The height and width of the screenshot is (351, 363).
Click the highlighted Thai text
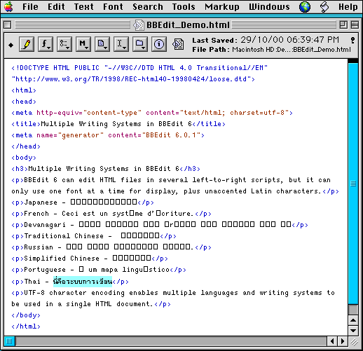tap(83, 281)
